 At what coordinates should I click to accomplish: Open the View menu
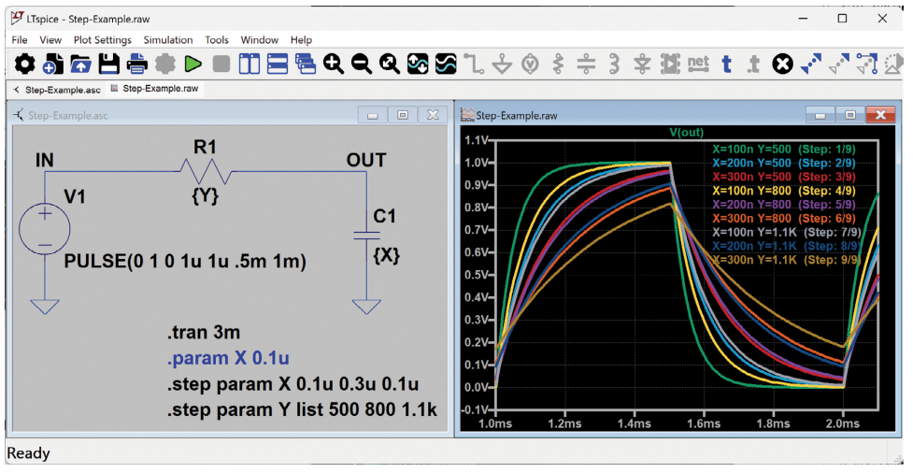point(50,39)
